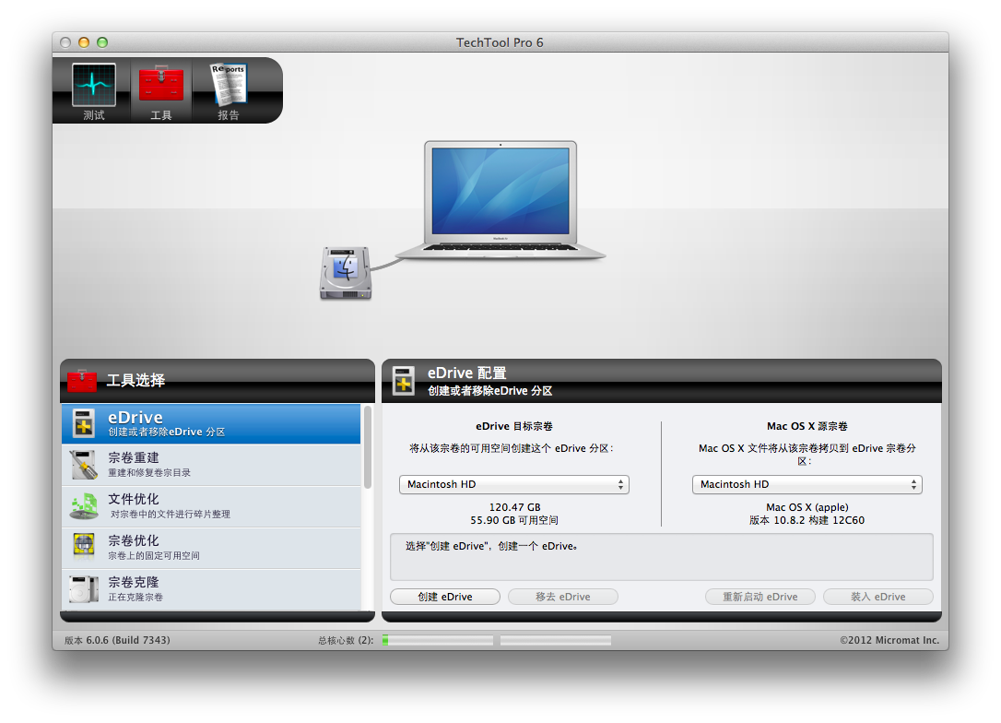
Task: Select 宗卷克隆 volume cloning row
Action: [211, 589]
